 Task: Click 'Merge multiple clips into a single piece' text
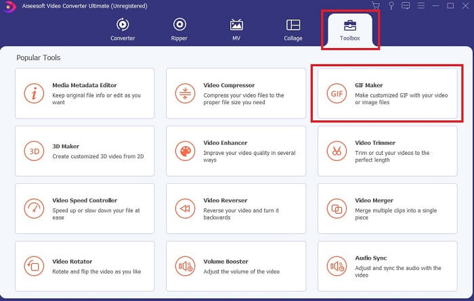[x=396, y=214]
